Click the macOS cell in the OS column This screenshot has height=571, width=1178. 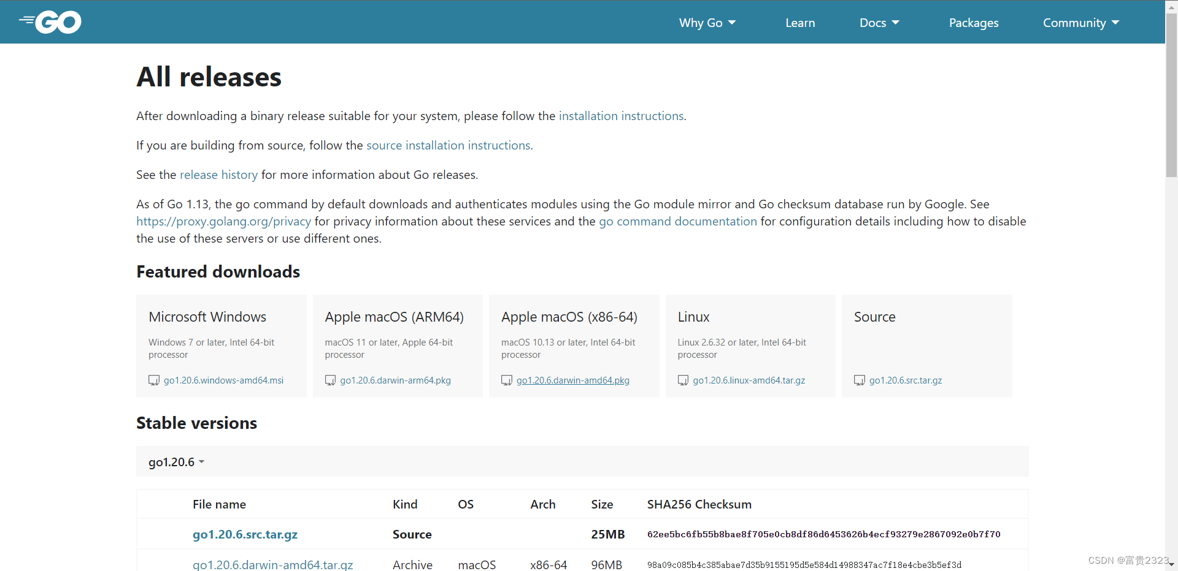[x=477, y=564]
